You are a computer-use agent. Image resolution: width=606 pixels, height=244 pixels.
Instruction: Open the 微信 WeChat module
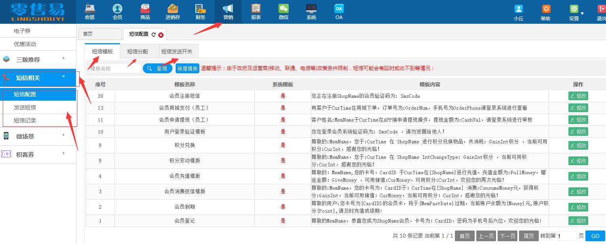tap(283, 11)
